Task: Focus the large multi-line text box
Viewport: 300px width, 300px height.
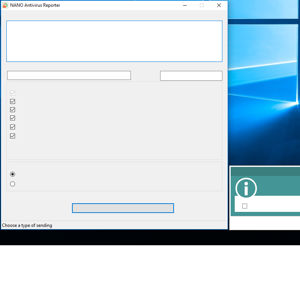Action: pyautogui.click(x=114, y=41)
